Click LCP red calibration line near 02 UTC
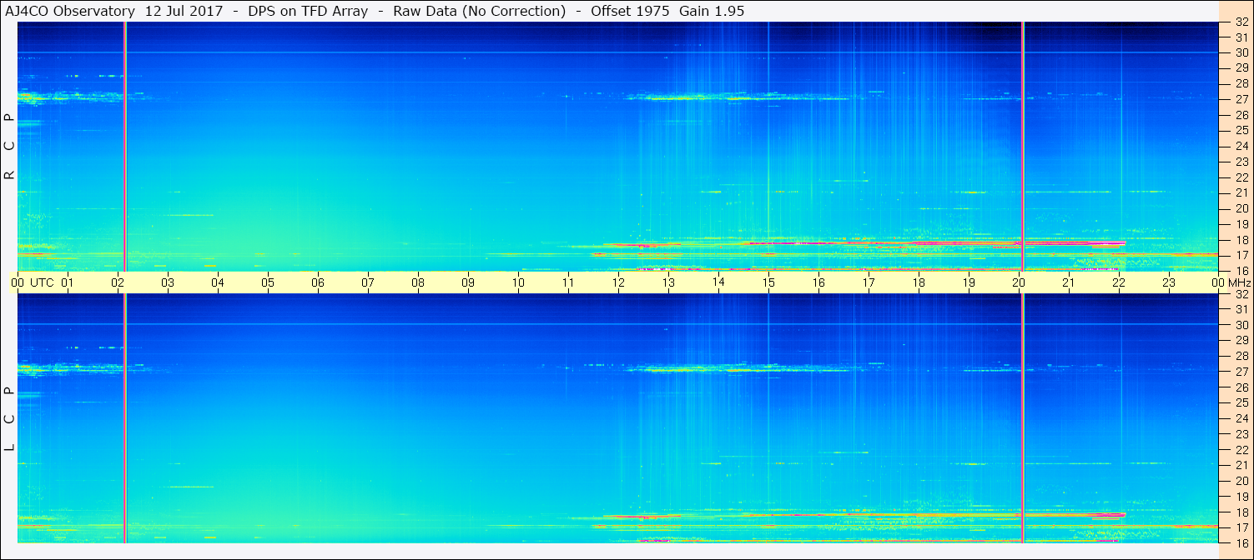1254x560 pixels. point(124,418)
